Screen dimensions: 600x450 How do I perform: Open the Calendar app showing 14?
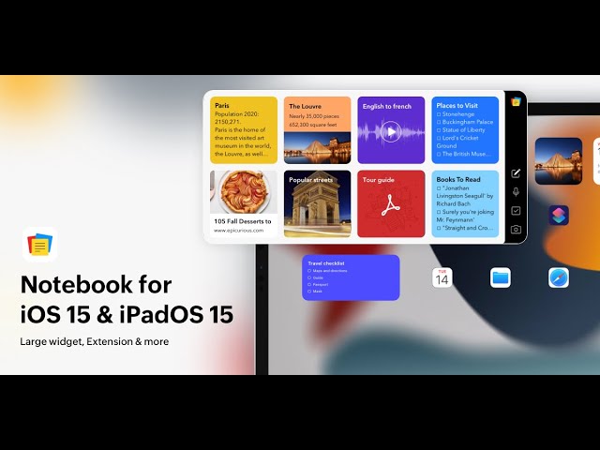point(442,277)
